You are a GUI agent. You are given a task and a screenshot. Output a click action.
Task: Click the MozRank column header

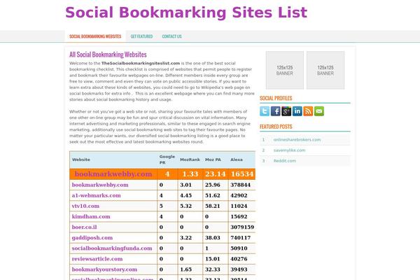pyautogui.click(x=190, y=160)
